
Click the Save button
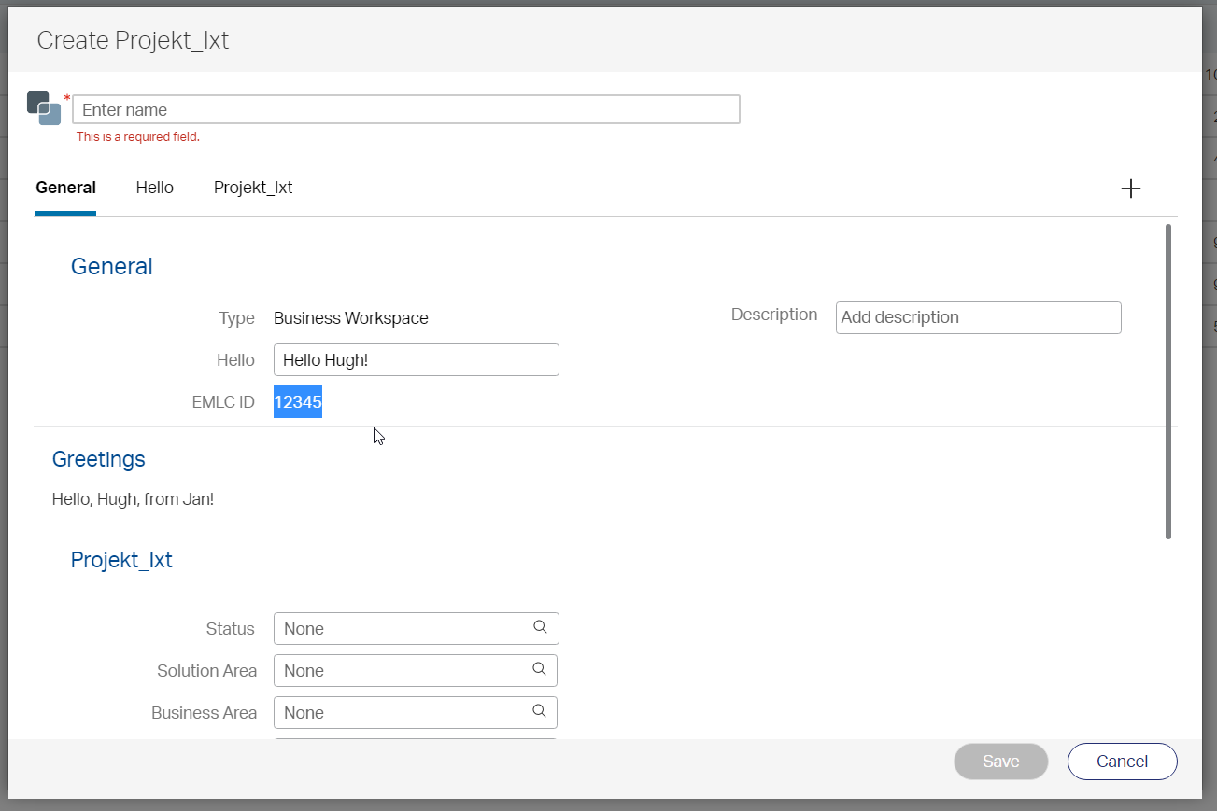click(1001, 762)
